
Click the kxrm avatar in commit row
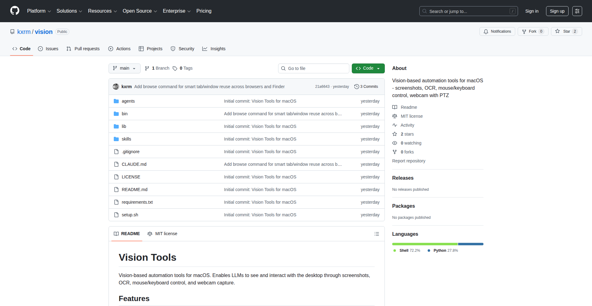click(x=116, y=87)
